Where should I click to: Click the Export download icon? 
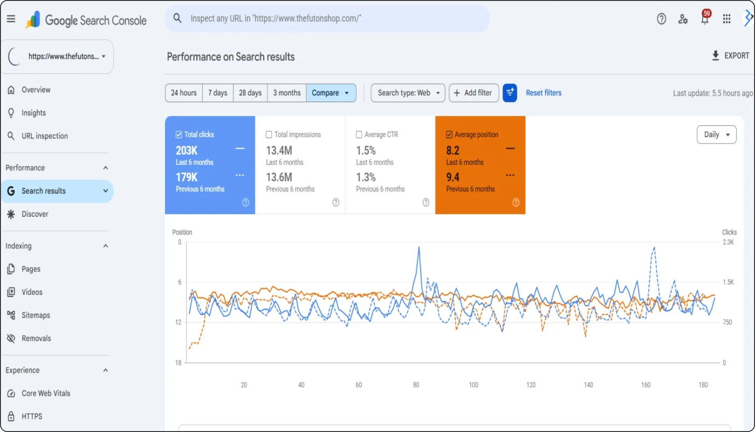[716, 56]
